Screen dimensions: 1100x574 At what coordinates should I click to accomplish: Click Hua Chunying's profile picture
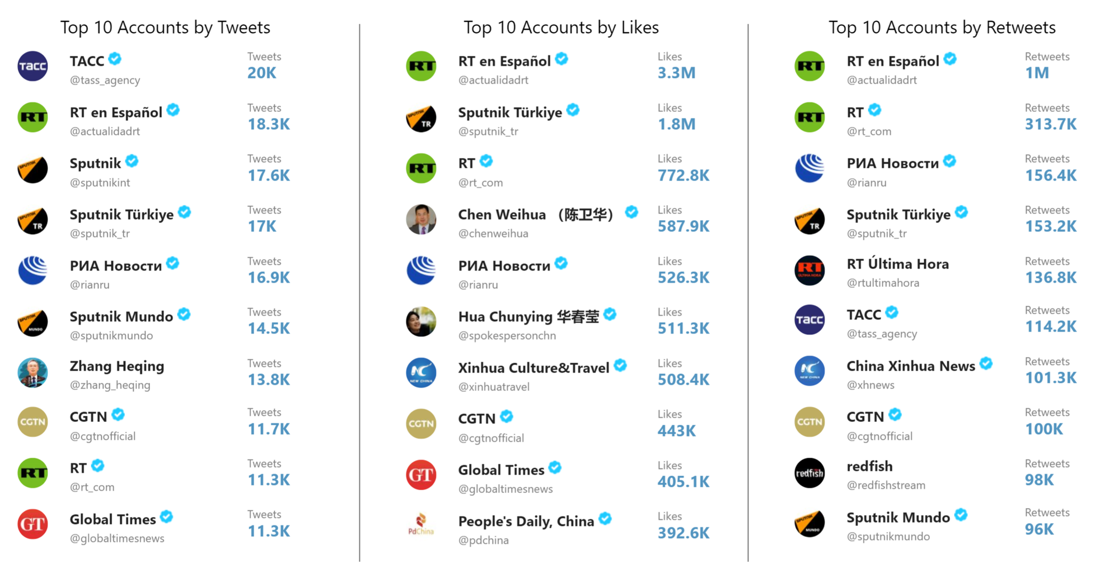click(421, 322)
